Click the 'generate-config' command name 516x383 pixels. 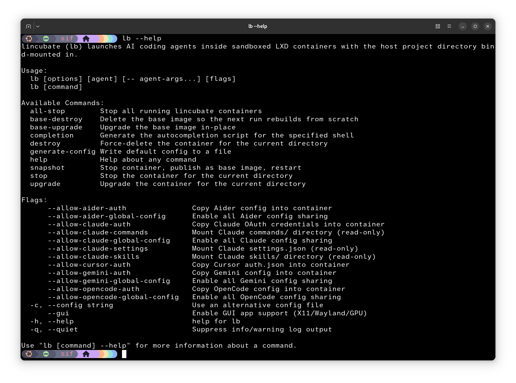pyautogui.click(x=63, y=152)
